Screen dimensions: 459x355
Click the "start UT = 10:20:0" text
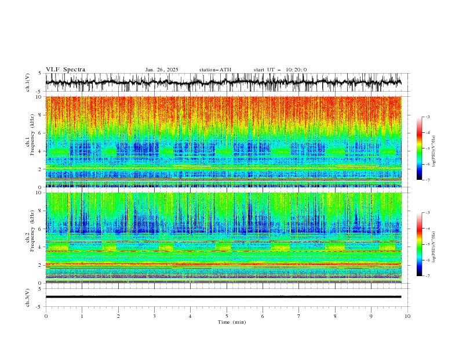pos(280,70)
